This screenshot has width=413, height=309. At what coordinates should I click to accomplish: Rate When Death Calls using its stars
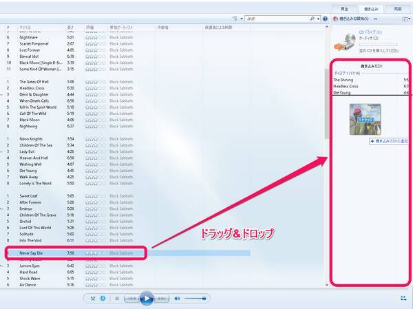point(96,101)
